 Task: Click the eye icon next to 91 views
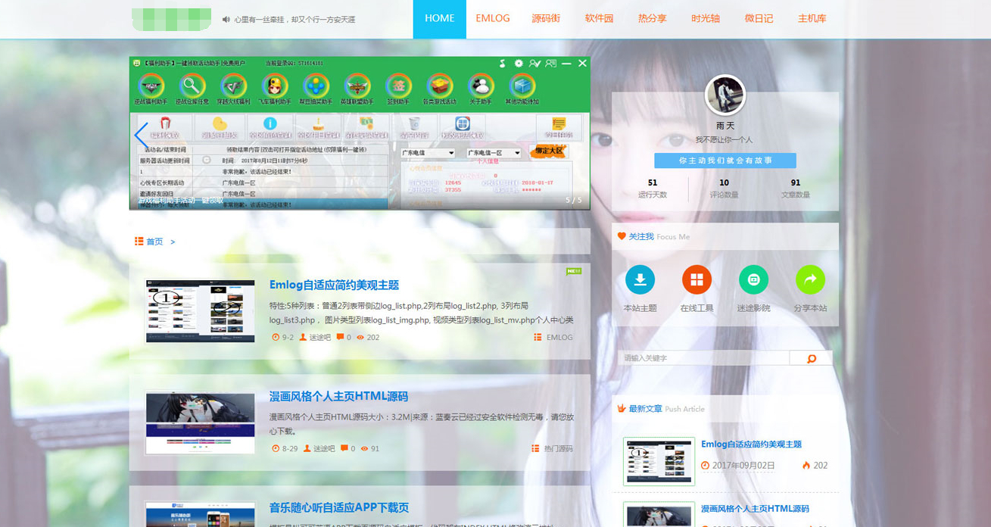[365, 449]
